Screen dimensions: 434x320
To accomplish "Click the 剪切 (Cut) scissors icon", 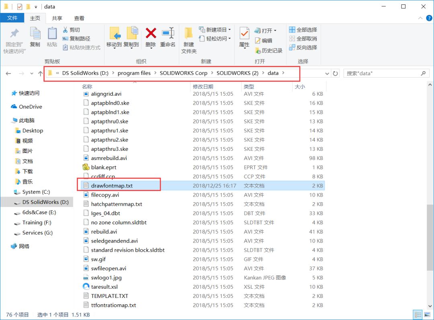I will pos(66,29).
